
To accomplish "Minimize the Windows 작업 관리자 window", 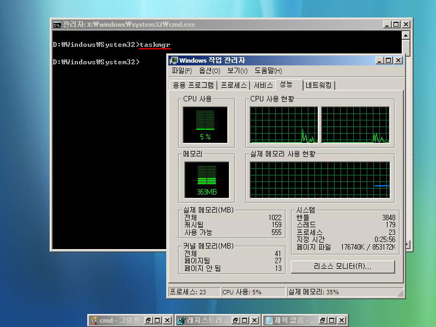I will click(379, 60).
